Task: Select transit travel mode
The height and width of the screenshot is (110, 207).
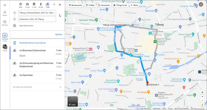Action: click(x=34, y=5)
